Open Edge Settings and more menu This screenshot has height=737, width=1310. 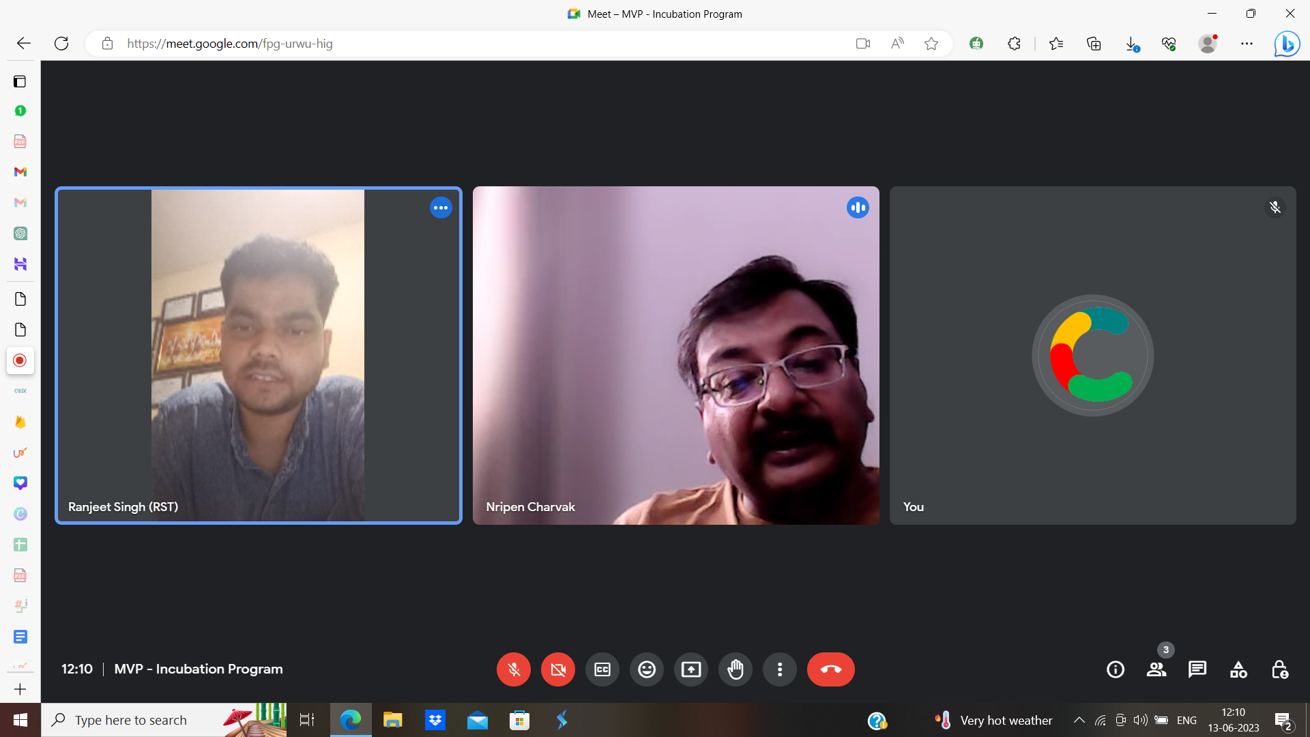[x=1247, y=44]
